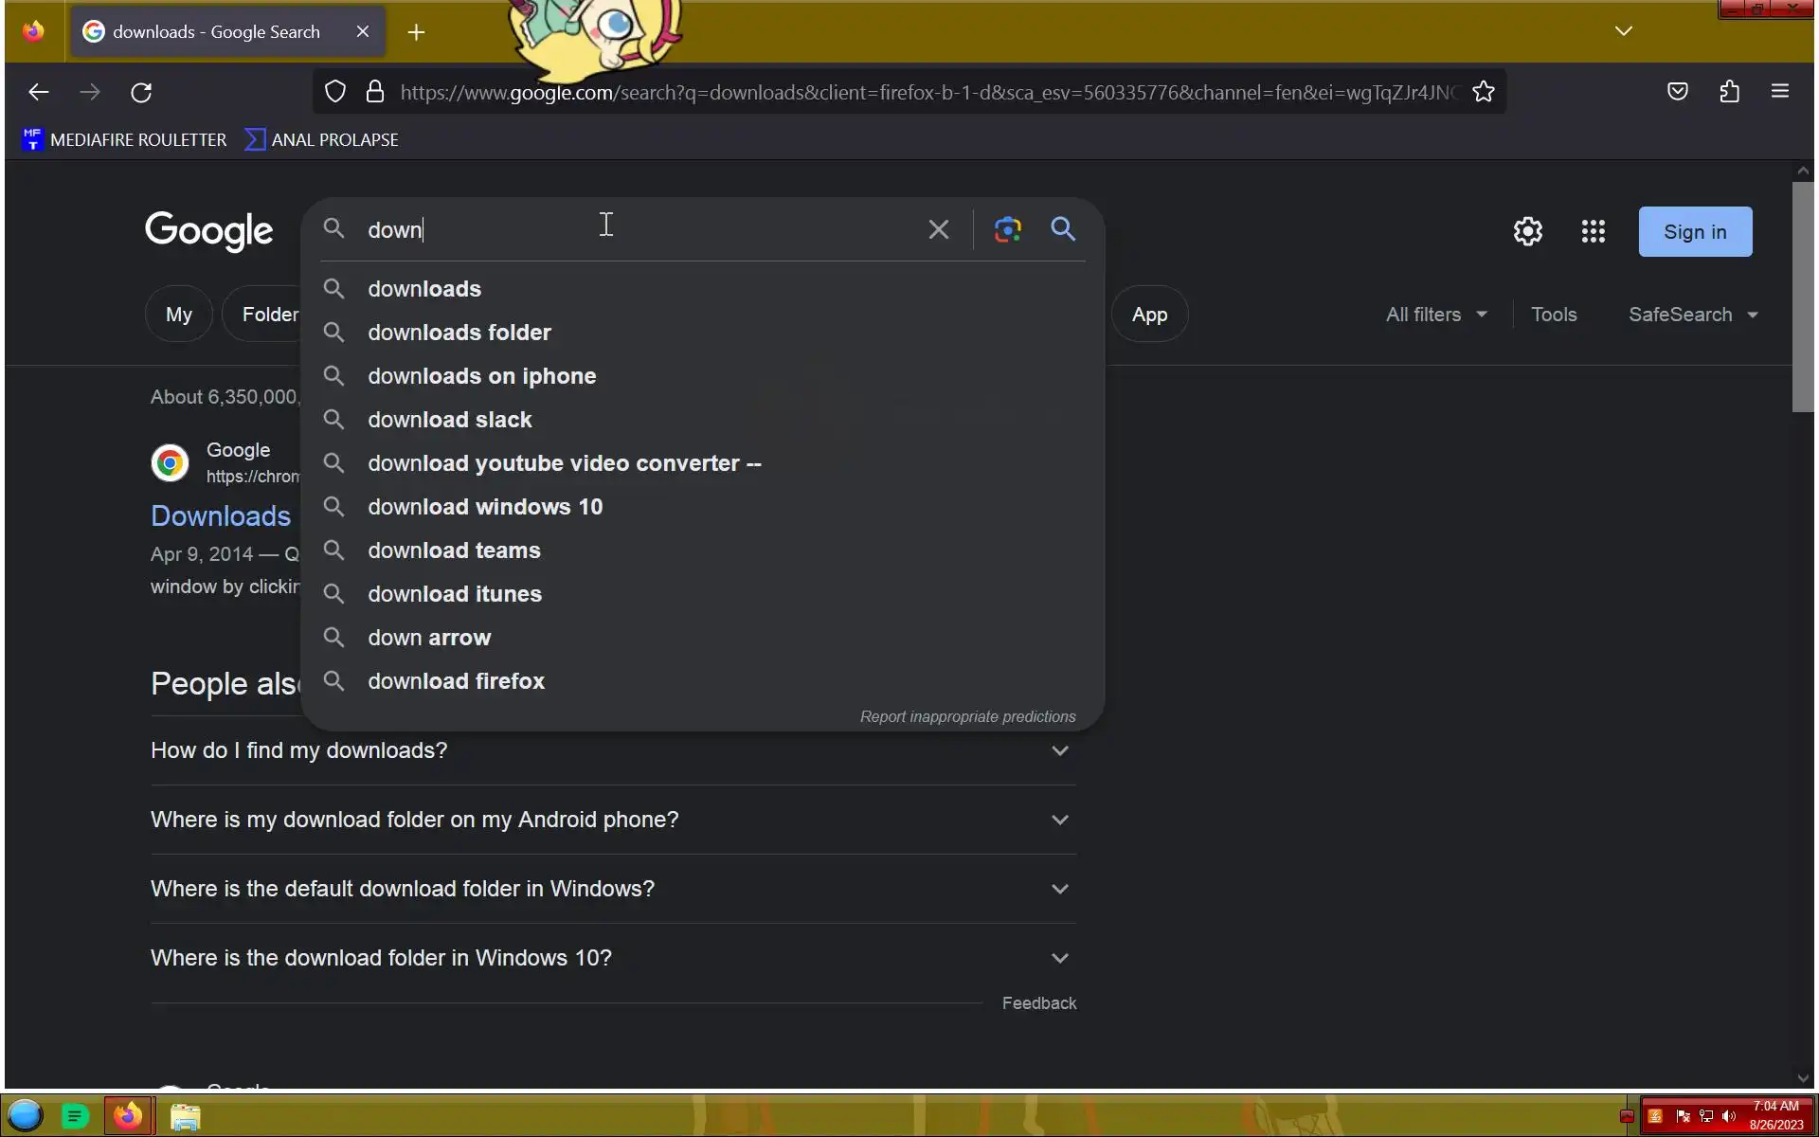This screenshot has height=1137, width=1819.
Task: Open the file explorer from taskbar
Action: [x=185, y=1117]
